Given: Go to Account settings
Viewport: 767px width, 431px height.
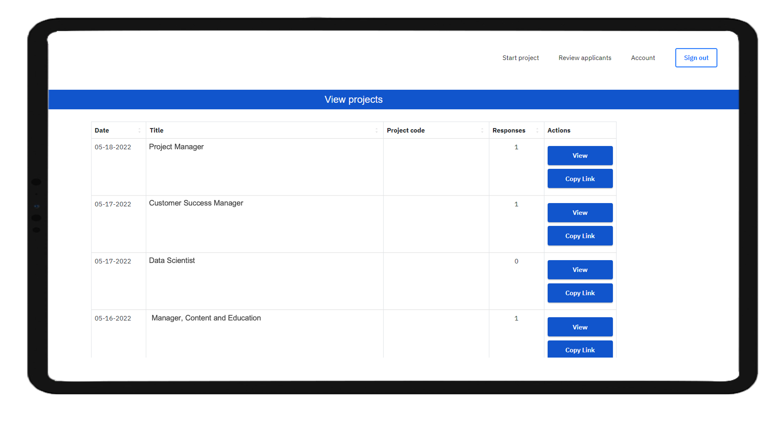Looking at the screenshot, I should click(x=643, y=58).
